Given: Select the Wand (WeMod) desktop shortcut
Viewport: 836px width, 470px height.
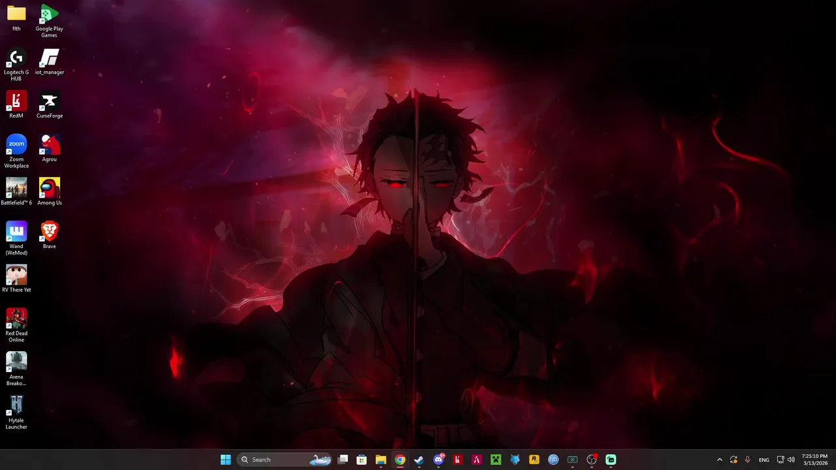Looking at the screenshot, I should (x=16, y=238).
